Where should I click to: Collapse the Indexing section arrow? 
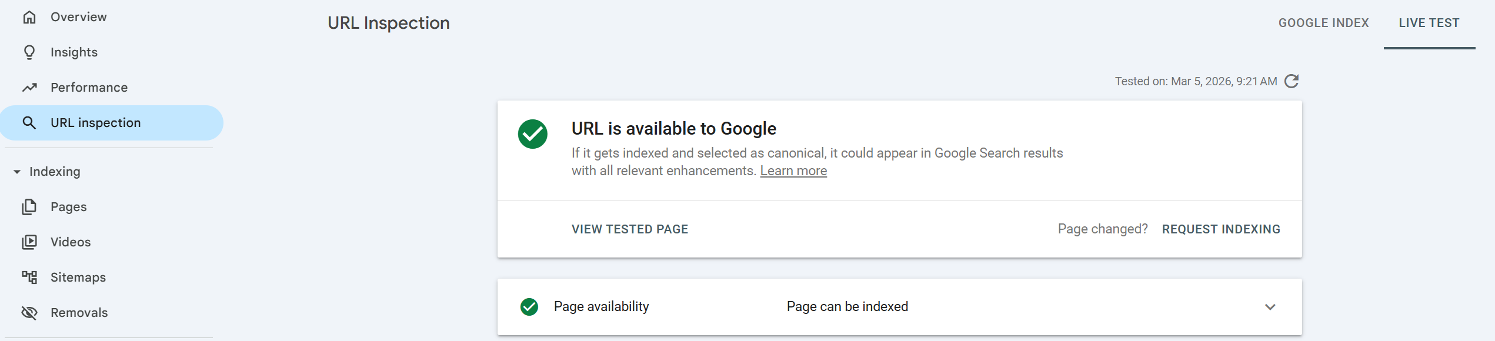coord(17,172)
